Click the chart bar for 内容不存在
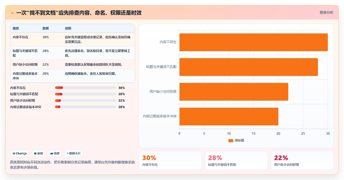 pyautogui.click(x=254, y=42)
